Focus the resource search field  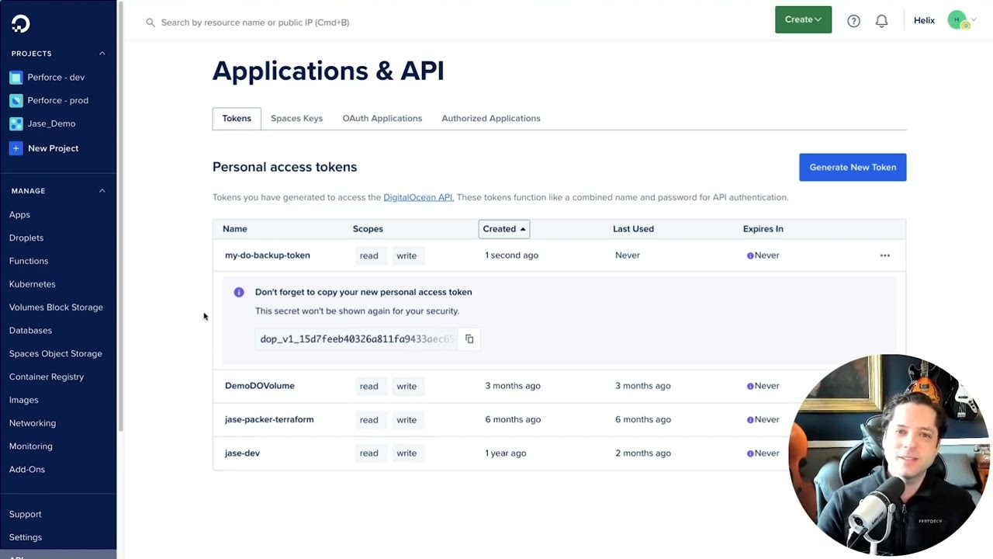[255, 23]
